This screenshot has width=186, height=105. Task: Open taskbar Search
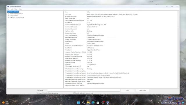click(x=83, y=103)
